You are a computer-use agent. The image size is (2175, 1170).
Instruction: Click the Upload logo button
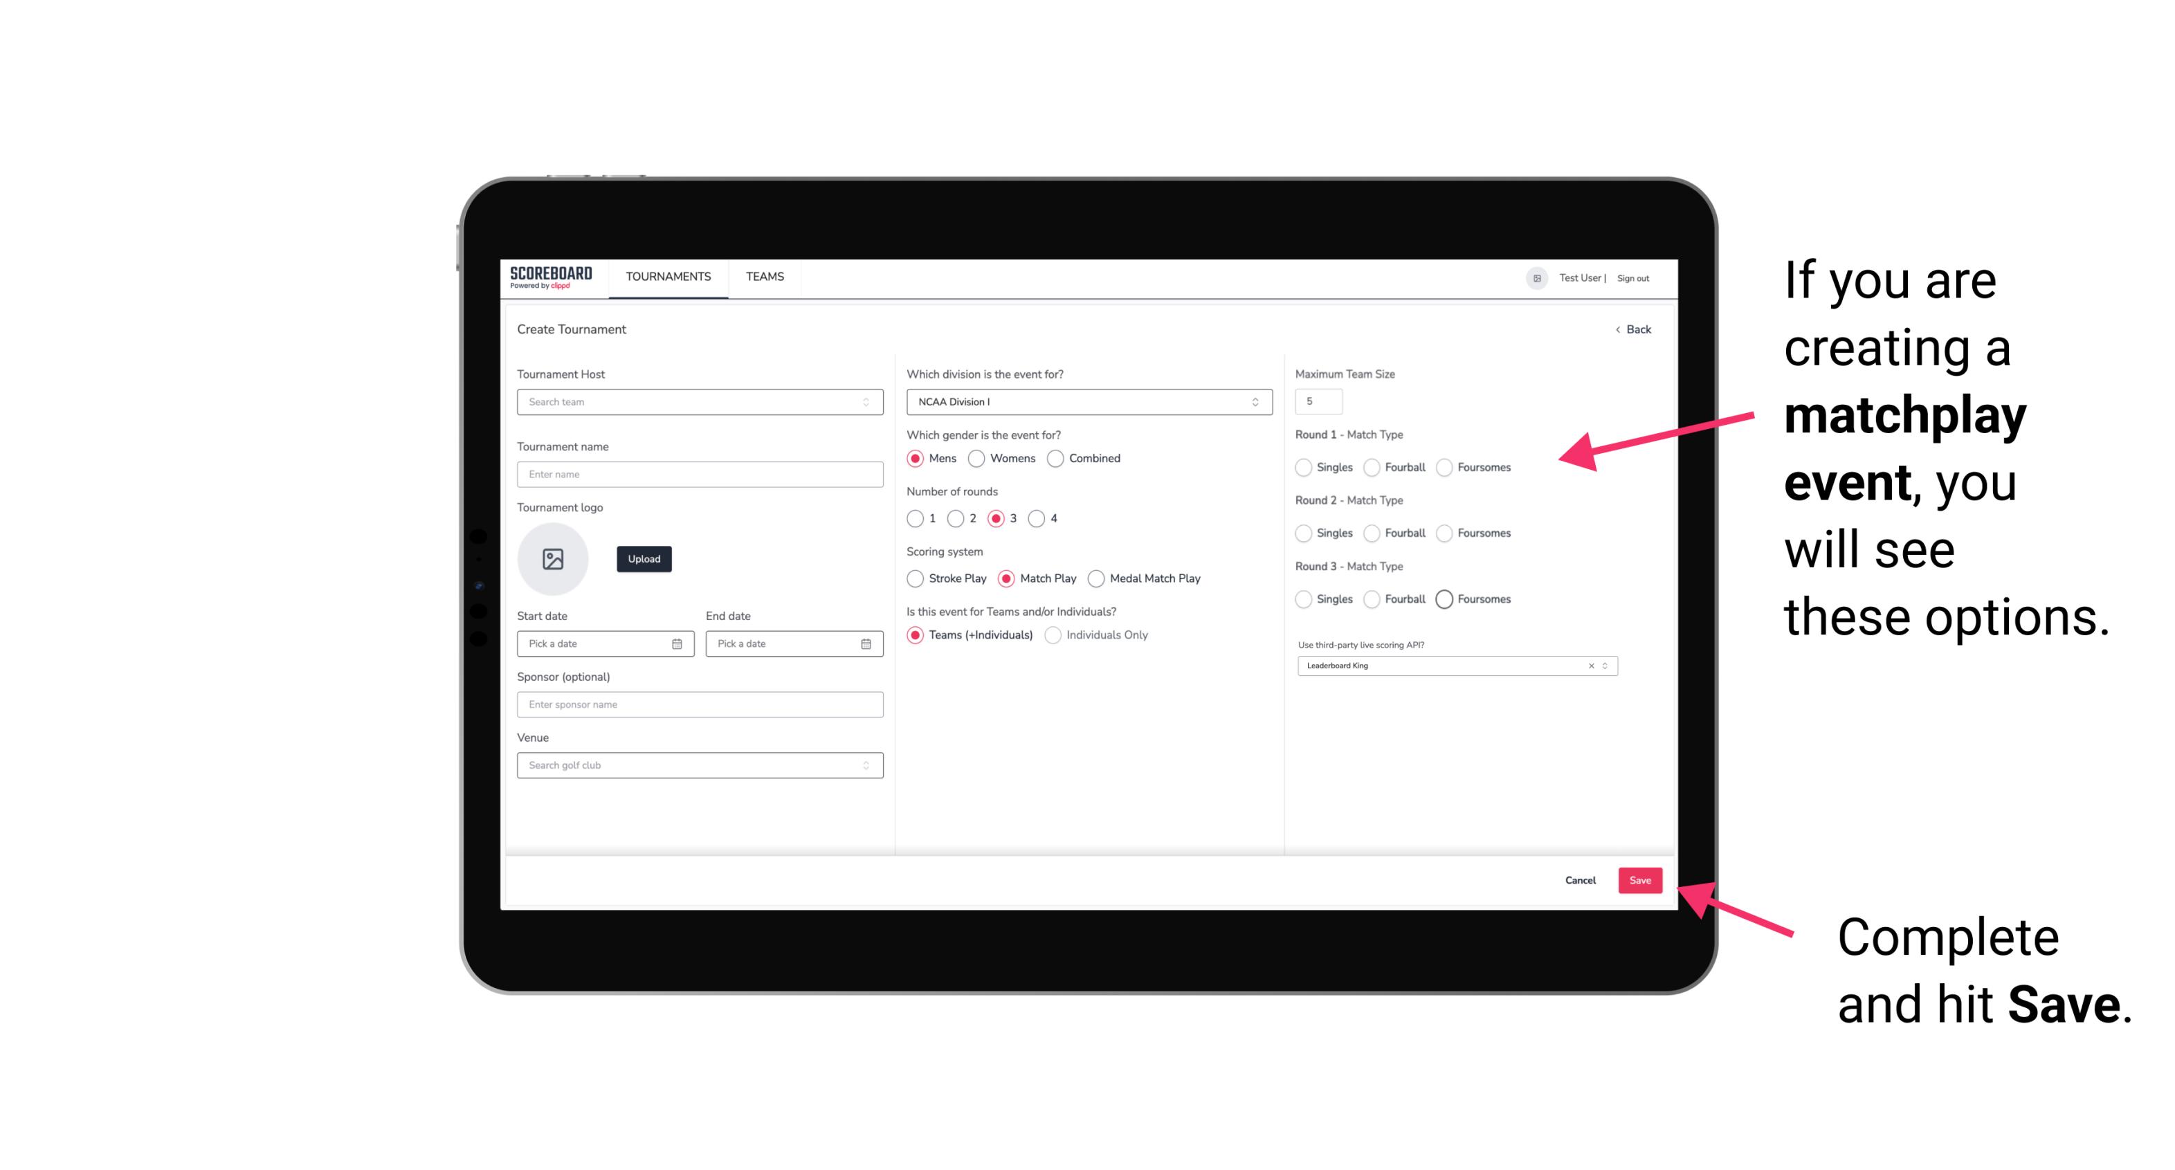(x=642, y=559)
